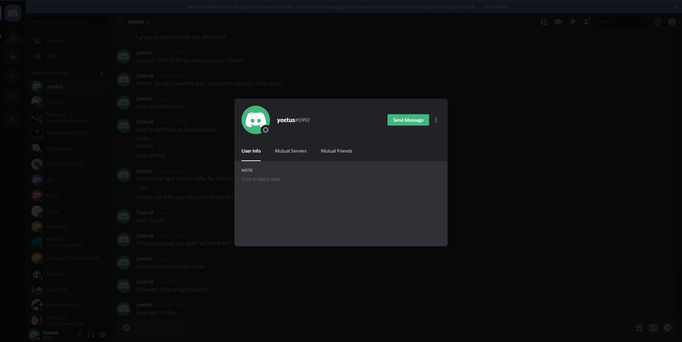Open the Insanity direct message
682x342 pixels.
[68, 274]
